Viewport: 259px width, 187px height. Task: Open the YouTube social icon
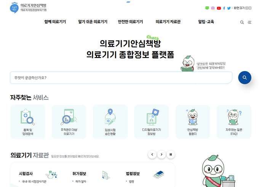(219, 8)
